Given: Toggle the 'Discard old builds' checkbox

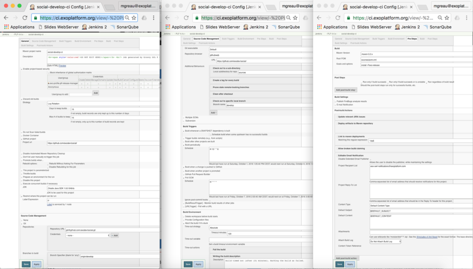Looking at the screenshot, I should pos(21,99).
